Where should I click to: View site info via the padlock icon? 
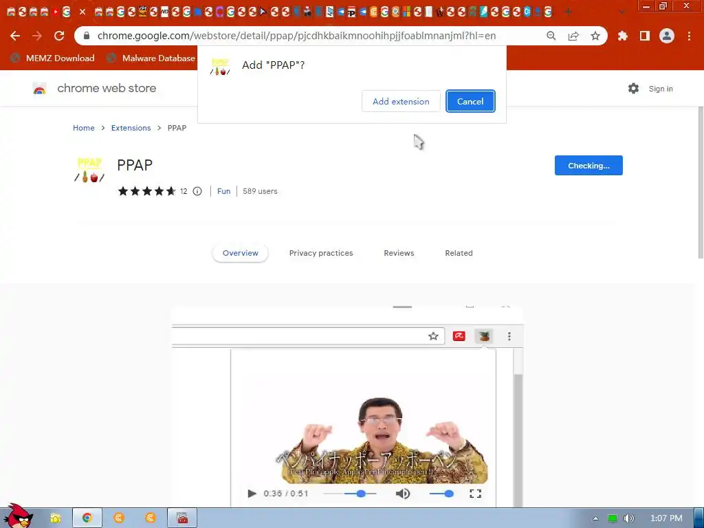[87, 36]
